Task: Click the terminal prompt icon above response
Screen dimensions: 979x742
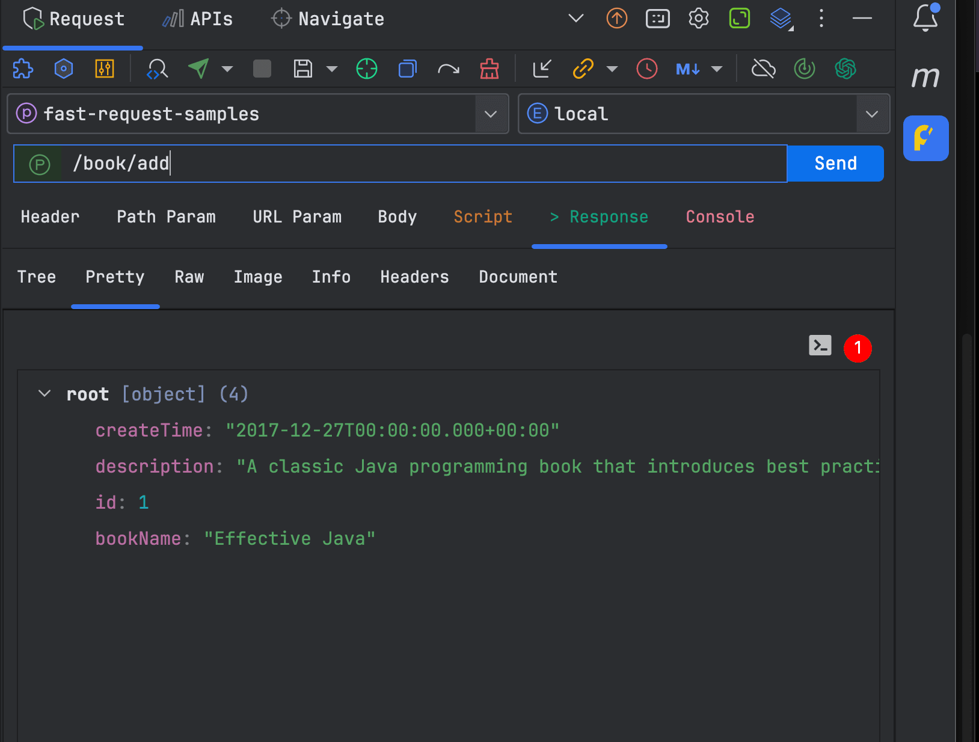Action: click(x=820, y=345)
